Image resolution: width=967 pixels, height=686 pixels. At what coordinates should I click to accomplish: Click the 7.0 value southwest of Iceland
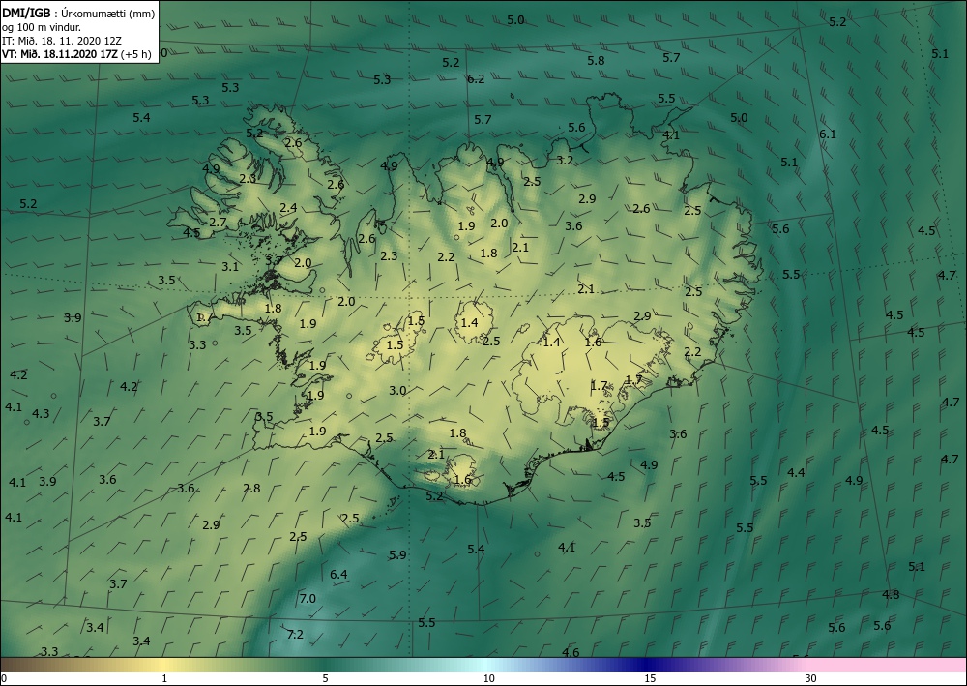pyautogui.click(x=308, y=598)
